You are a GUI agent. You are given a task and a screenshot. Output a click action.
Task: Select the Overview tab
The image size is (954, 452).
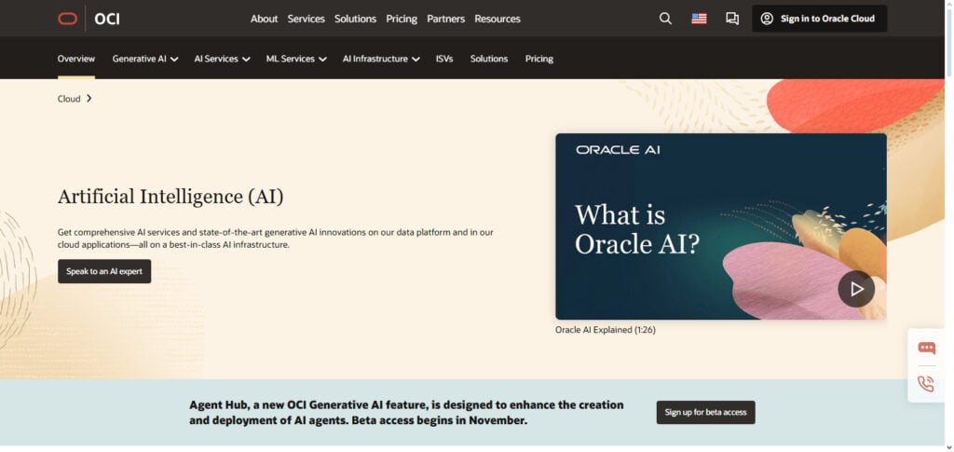tap(76, 59)
